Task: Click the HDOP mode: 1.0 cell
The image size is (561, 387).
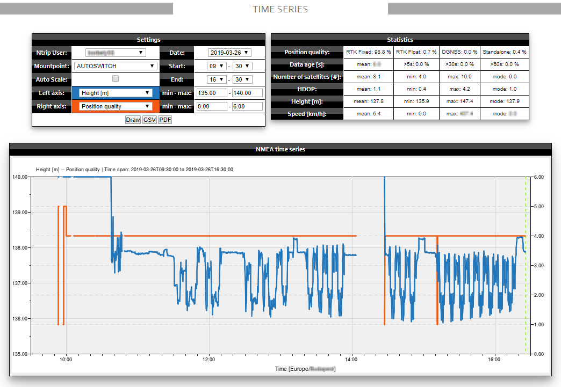Action: (x=505, y=89)
